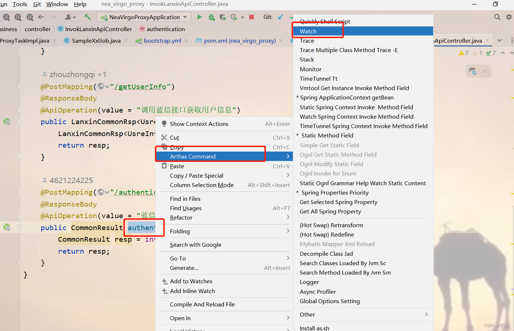Expand the profiler run options arrow
Screen dimensions: 514x331
[243, 17]
